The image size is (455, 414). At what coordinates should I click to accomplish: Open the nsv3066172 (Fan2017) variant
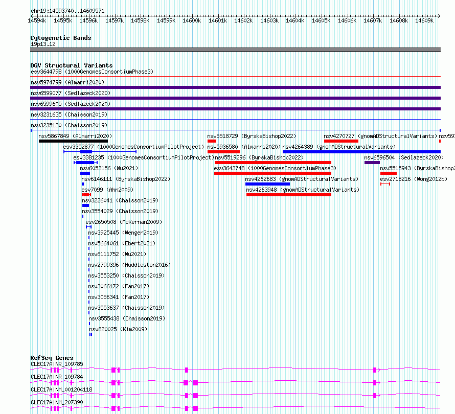[x=119, y=286]
